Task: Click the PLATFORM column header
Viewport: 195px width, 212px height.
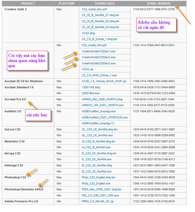Action: coord(67,4)
